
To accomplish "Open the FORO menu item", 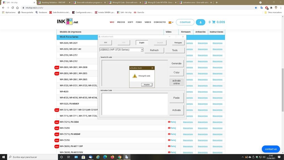I will pyautogui.click(x=139, y=22).
